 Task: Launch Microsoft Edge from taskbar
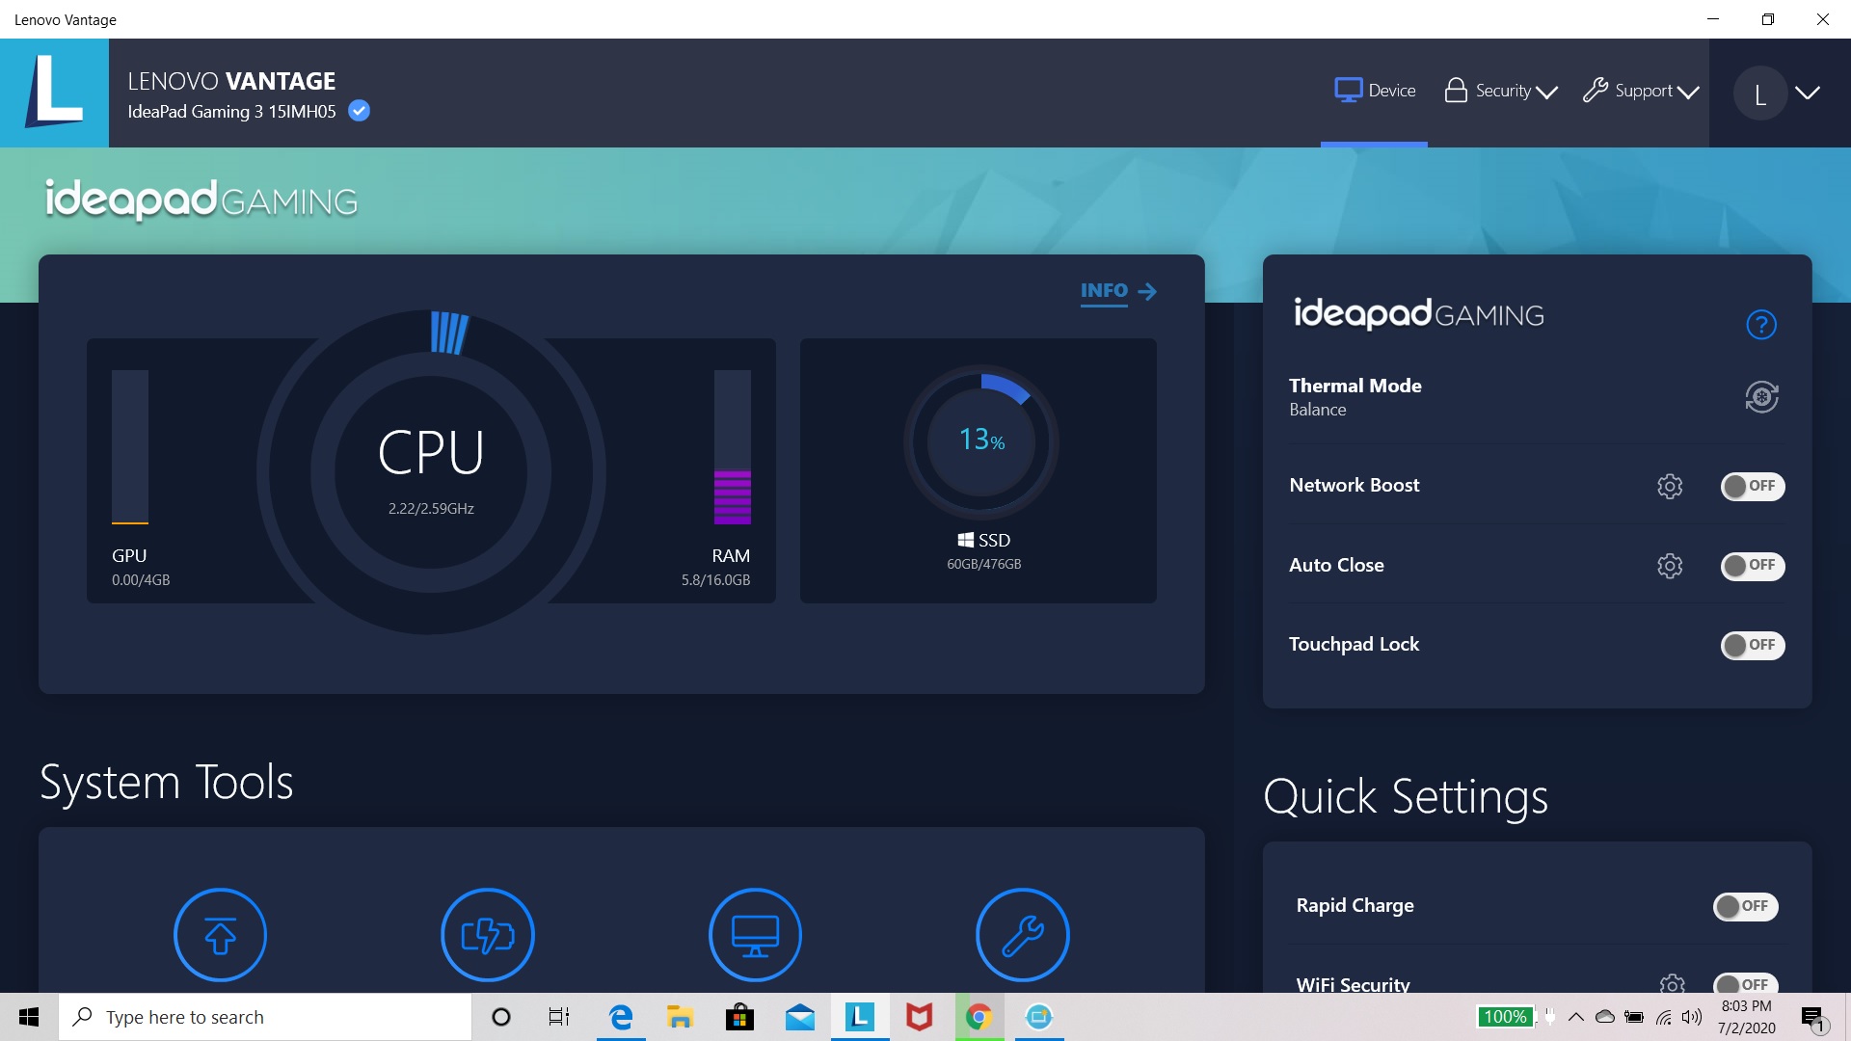[621, 1017]
